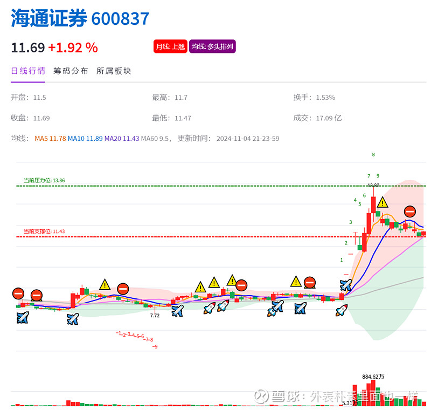Click the leftmost airplane icon under the chart
This screenshot has width=431, height=410.
22,318
